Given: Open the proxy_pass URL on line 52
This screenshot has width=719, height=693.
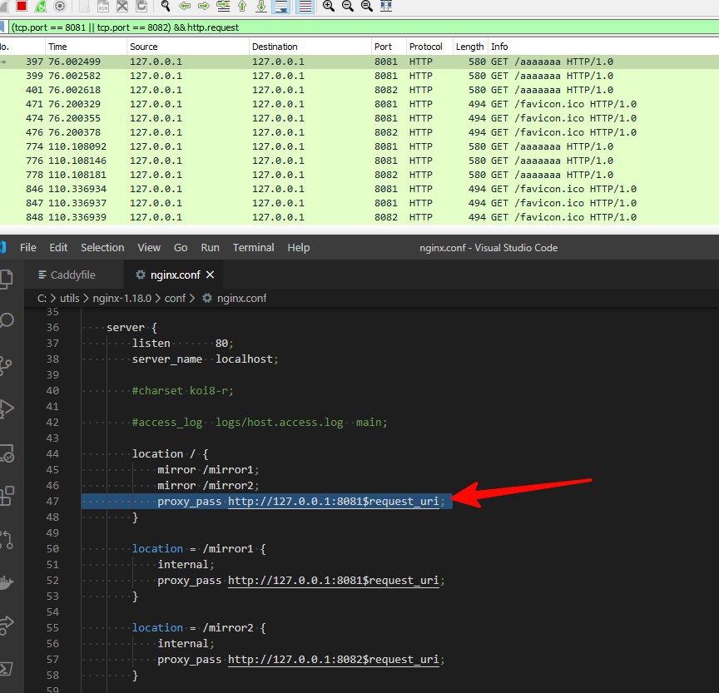Looking at the screenshot, I should coord(333,580).
